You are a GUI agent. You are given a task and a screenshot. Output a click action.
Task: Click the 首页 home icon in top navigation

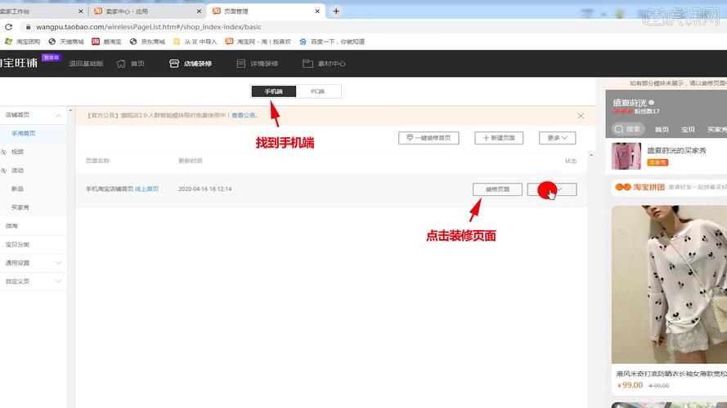(121, 64)
